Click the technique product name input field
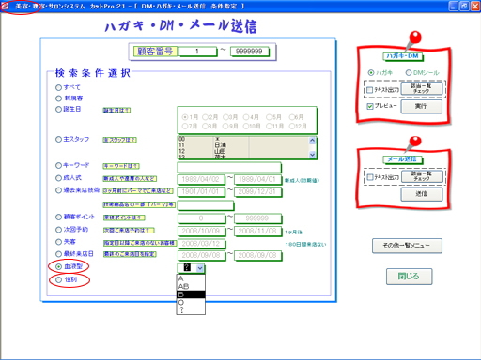 (206, 205)
